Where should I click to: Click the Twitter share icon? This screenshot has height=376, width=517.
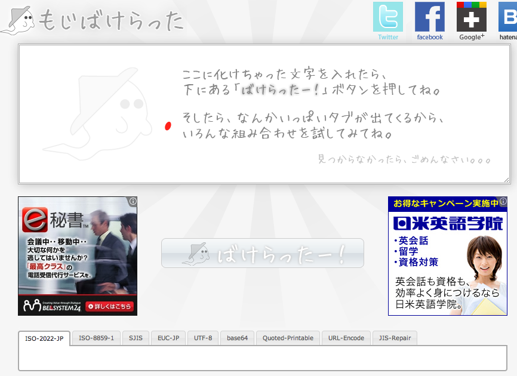point(388,17)
